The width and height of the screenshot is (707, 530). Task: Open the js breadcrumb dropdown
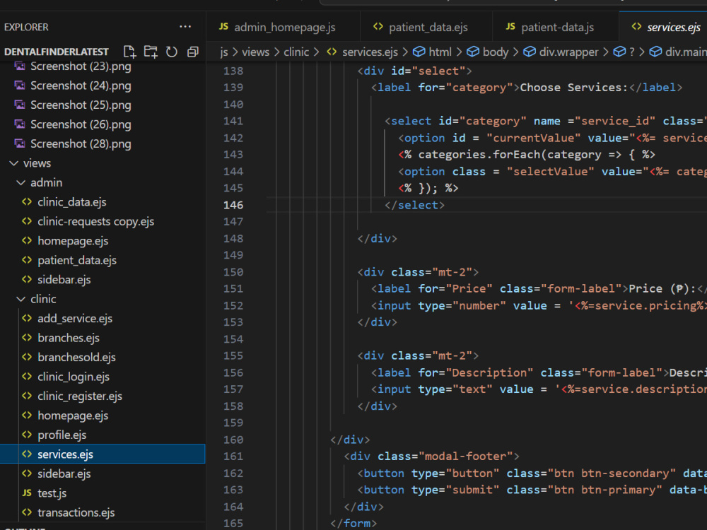coord(223,52)
